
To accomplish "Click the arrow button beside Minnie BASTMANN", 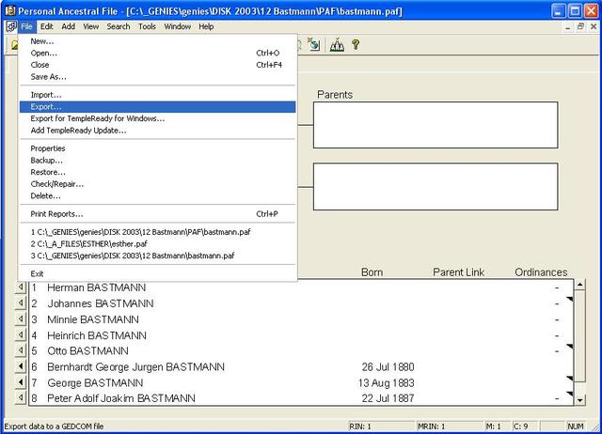I will [x=21, y=319].
